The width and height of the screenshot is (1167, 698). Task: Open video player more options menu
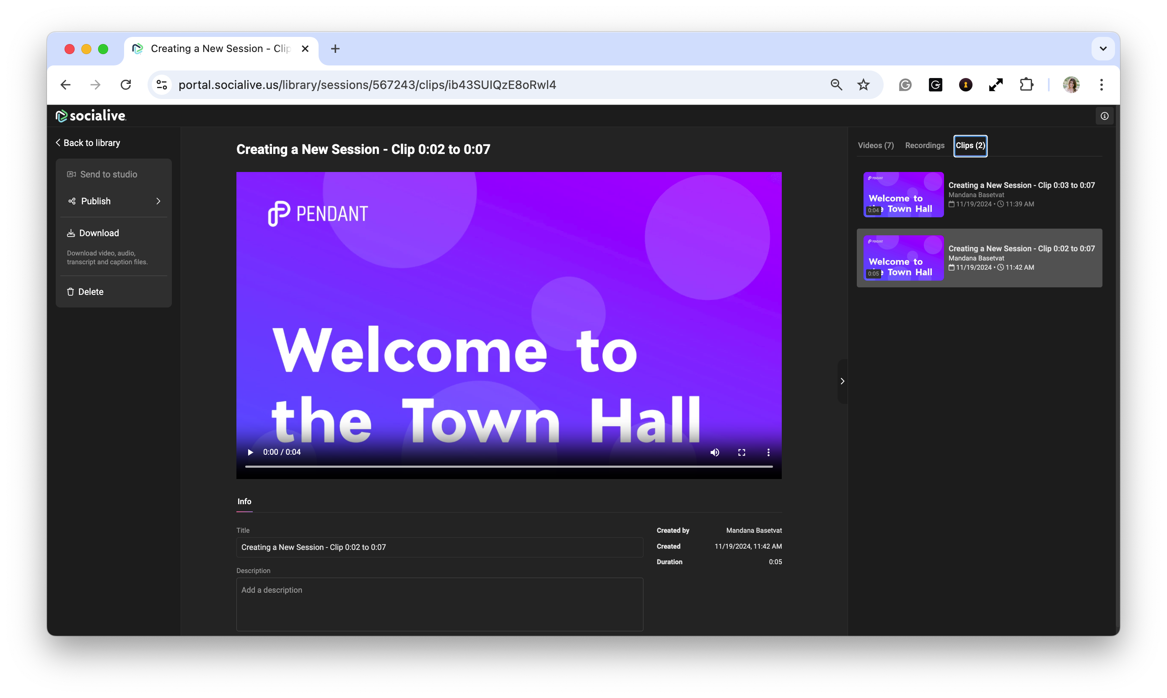(768, 453)
